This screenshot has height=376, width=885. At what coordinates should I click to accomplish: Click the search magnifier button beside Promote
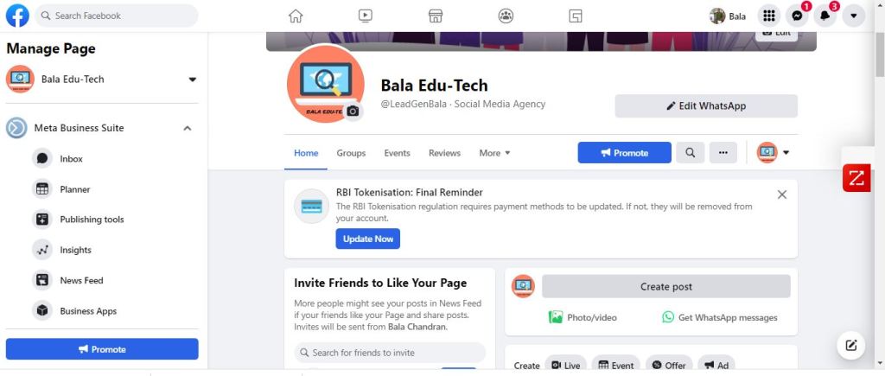click(x=690, y=152)
